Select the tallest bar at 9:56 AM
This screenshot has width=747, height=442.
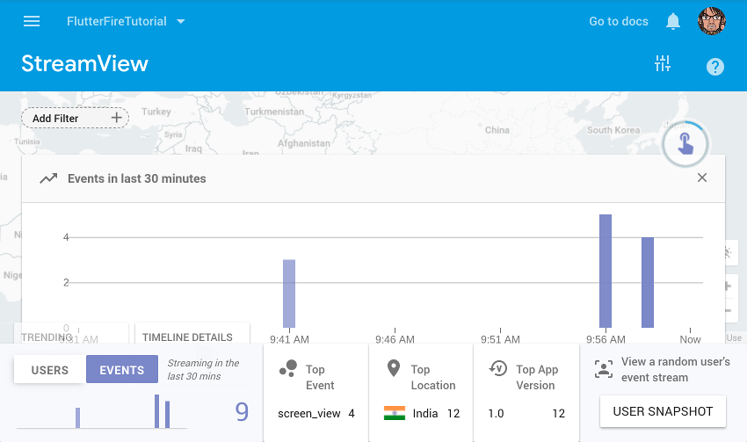pos(606,271)
